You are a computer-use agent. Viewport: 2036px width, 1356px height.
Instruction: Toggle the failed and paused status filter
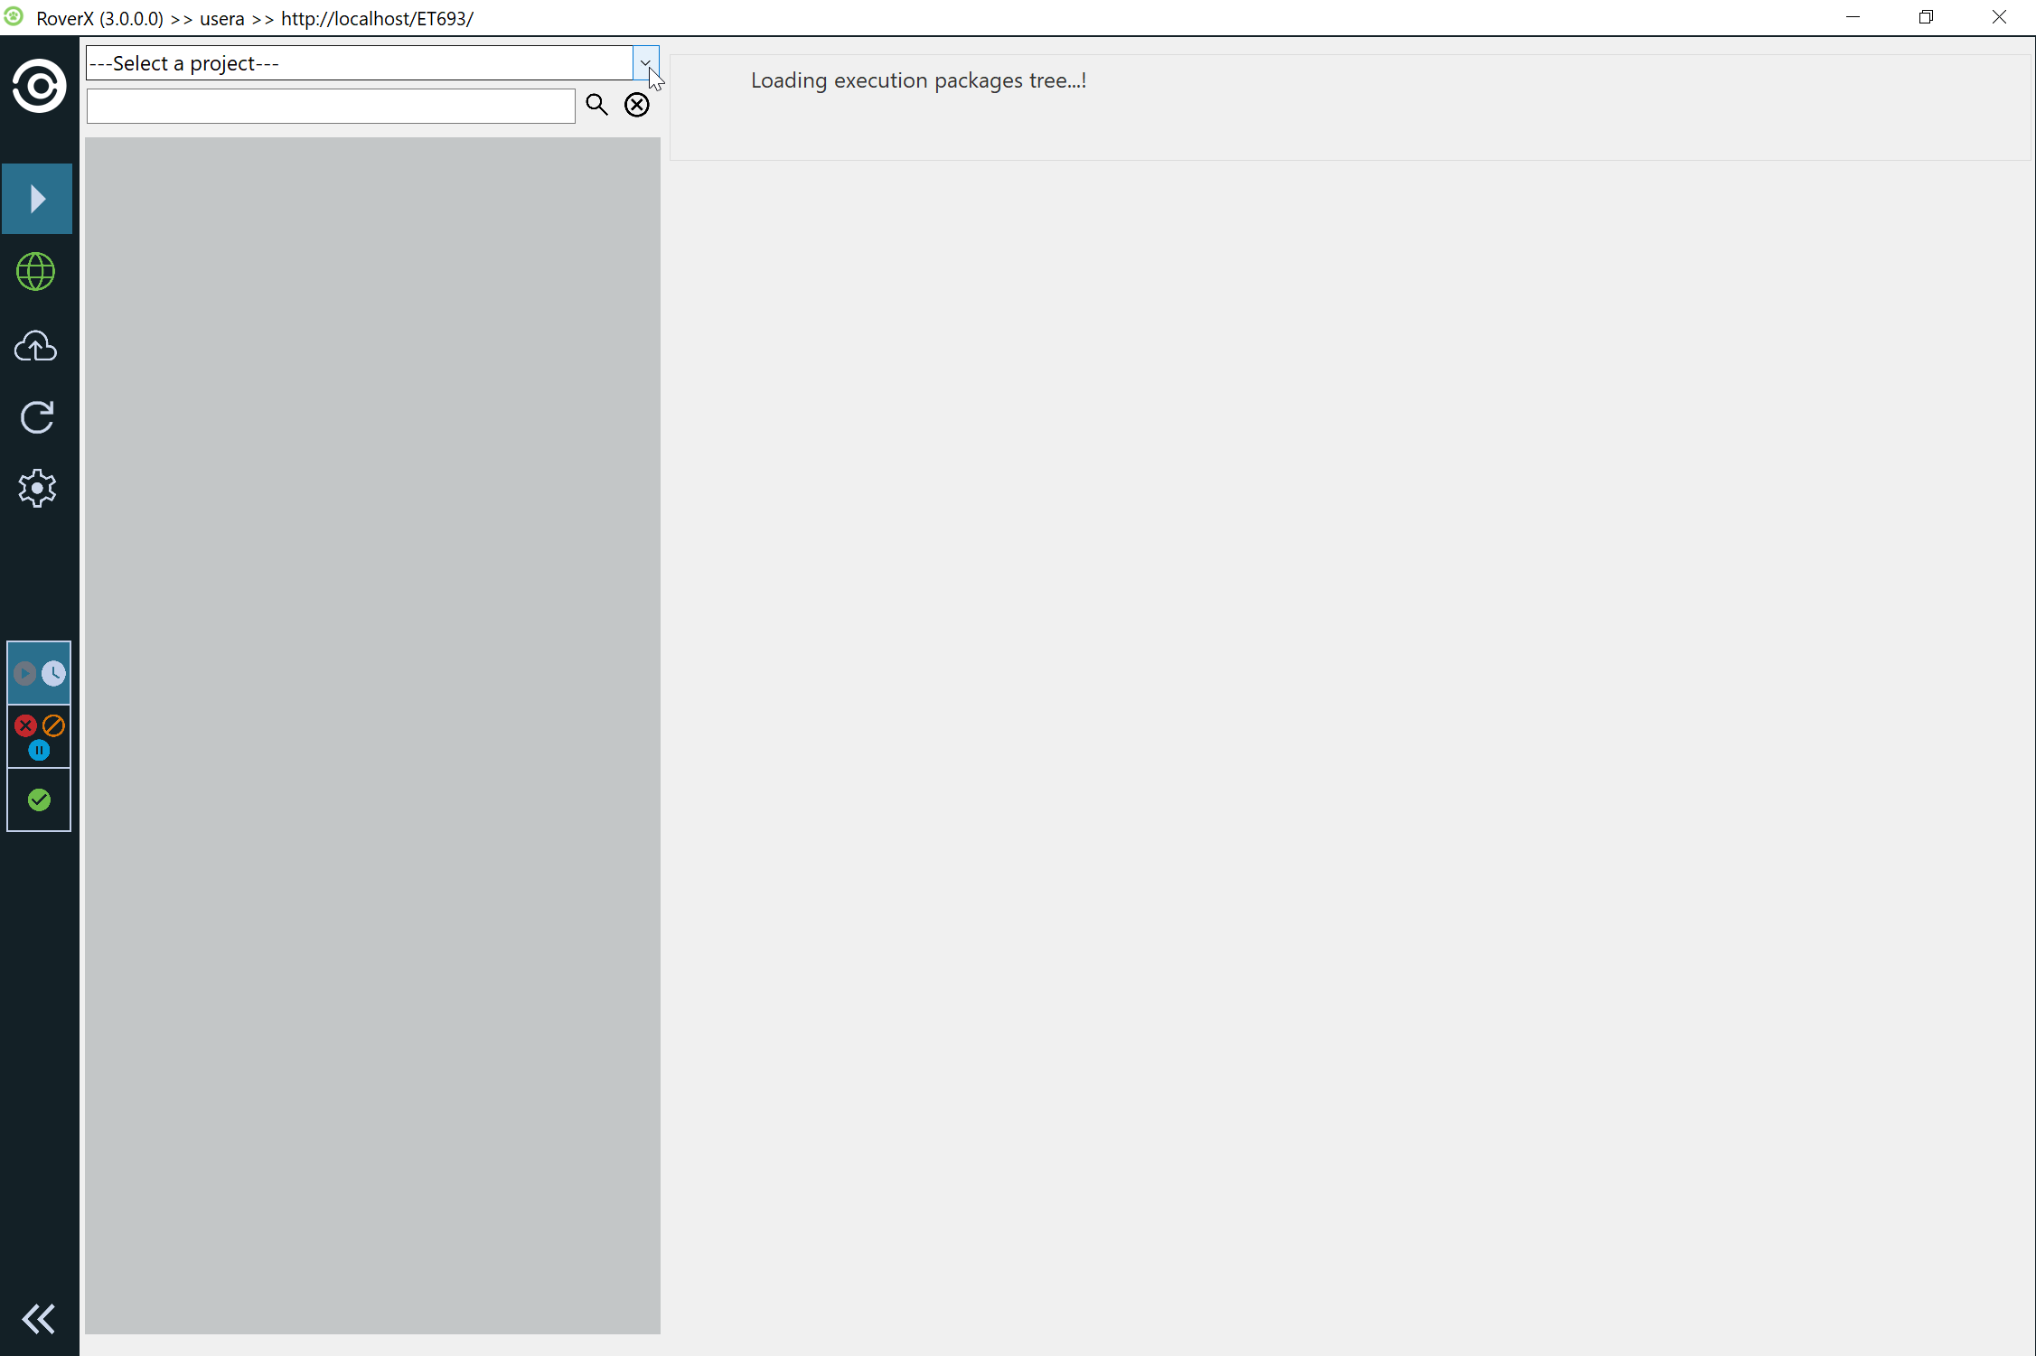(x=39, y=737)
